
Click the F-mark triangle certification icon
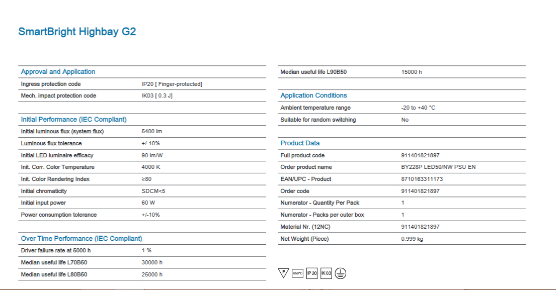point(283,273)
